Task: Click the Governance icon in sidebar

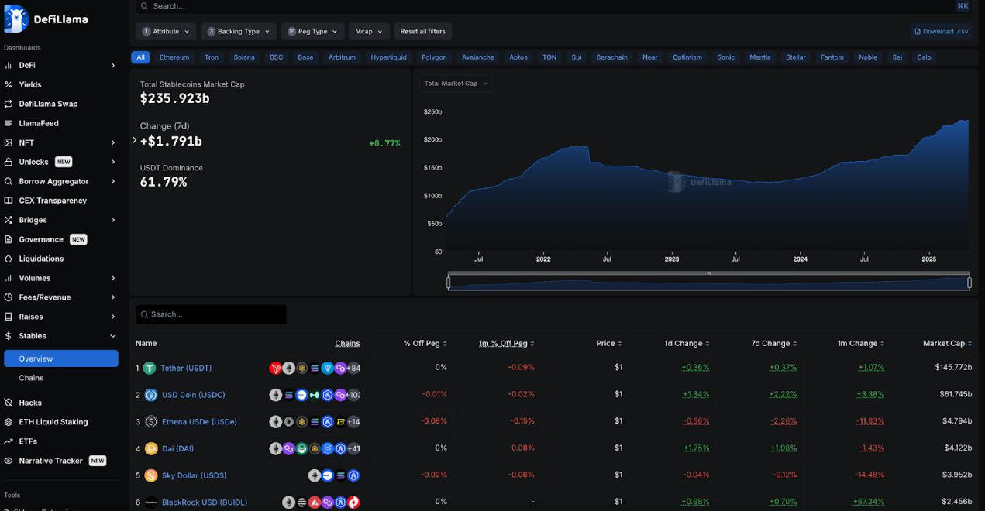Action: coord(9,239)
